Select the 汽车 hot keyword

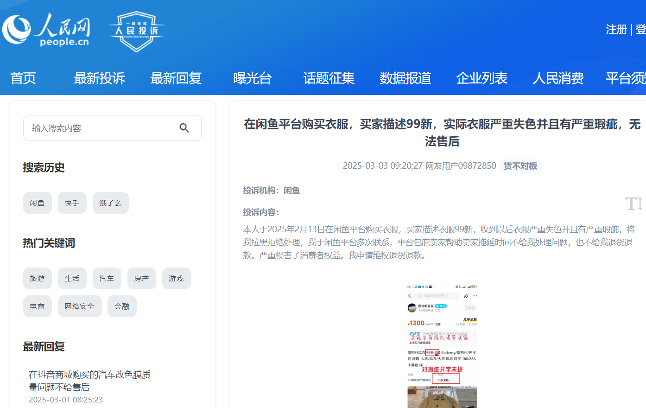(107, 279)
